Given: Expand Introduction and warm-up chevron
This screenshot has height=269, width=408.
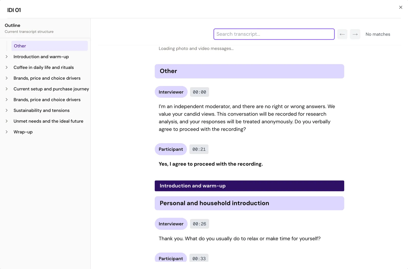Looking at the screenshot, I should (7, 57).
